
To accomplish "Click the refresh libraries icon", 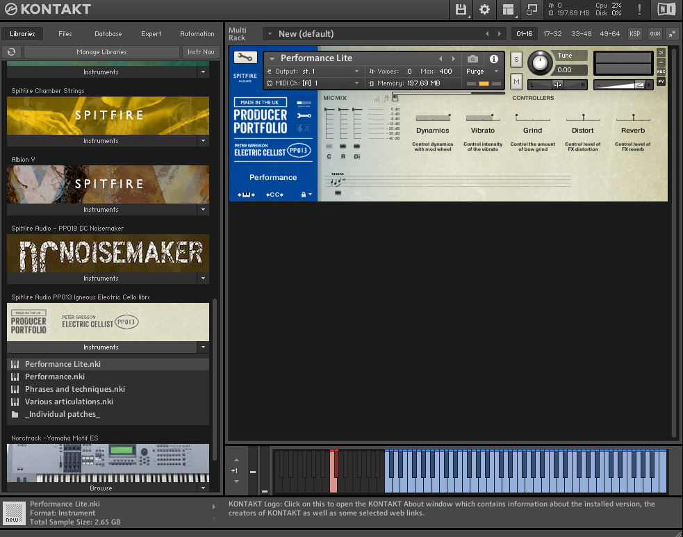I will (11, 52).
